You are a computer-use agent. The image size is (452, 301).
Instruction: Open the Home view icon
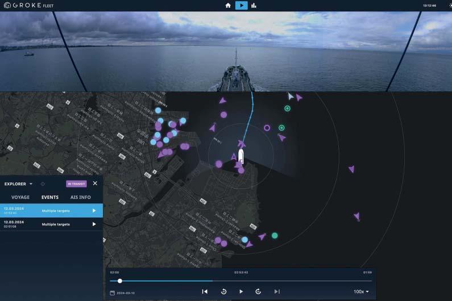228,6
